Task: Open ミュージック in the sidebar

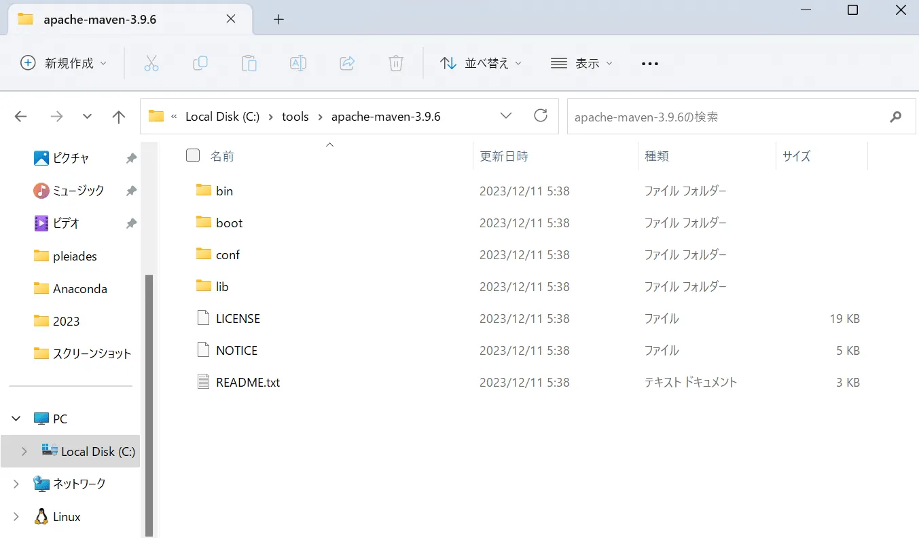Action: pyautogui.click(x=71, y=191)
